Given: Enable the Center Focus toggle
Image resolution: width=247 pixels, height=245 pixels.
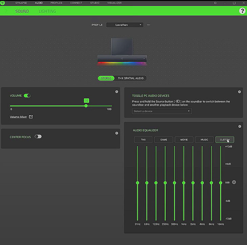Looking at the screenshot, I should point(38,136).
